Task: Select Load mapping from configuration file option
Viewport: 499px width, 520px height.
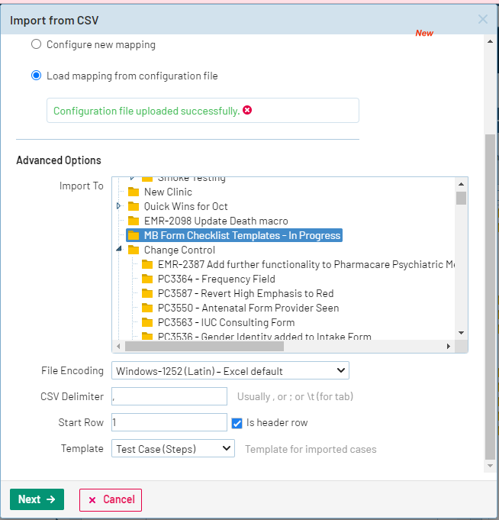Action: point(36,76)
